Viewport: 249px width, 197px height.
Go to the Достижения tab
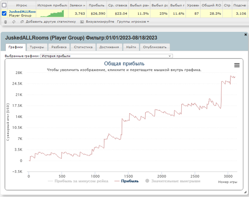[x=109, y=47]
